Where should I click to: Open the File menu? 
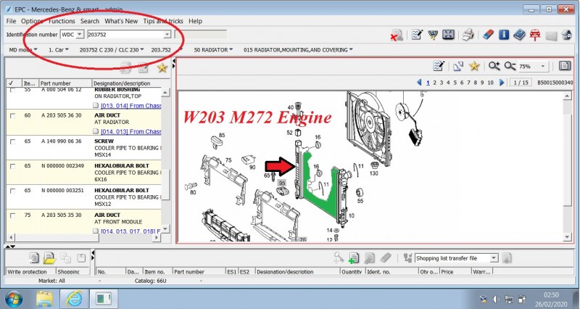(11, 21)
